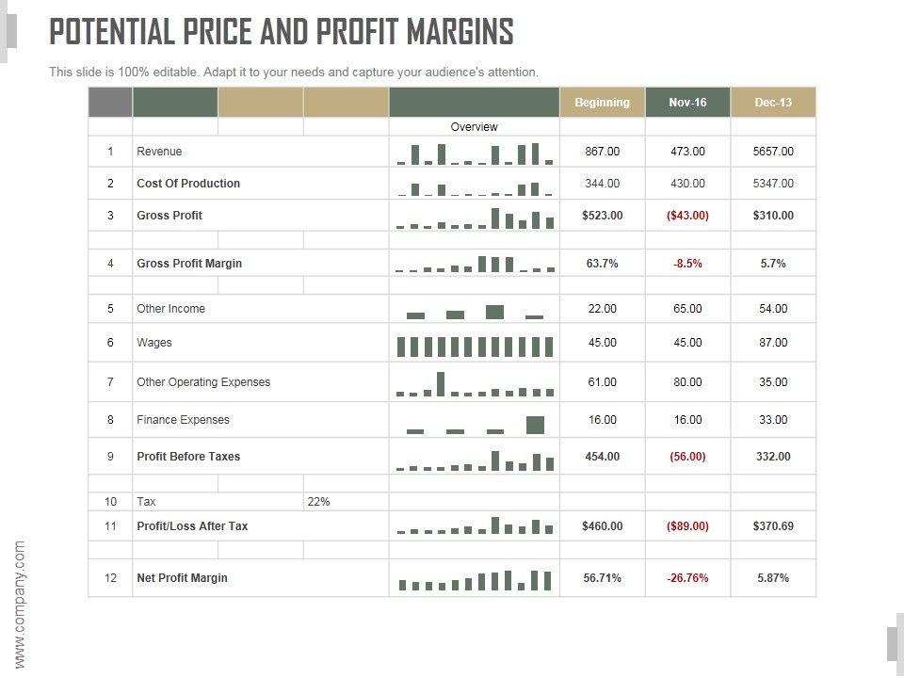Open the www.company.com link
This screenshot has width=904, height=678.
tap(21, 605)
